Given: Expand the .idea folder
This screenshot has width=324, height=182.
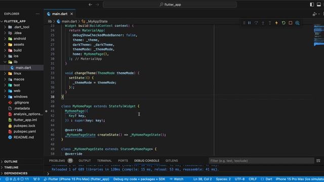Looking at the screenshot, I should [x=17, y=33].
